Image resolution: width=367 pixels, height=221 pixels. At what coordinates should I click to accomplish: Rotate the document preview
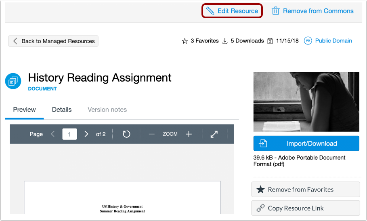tap(126, 134)
